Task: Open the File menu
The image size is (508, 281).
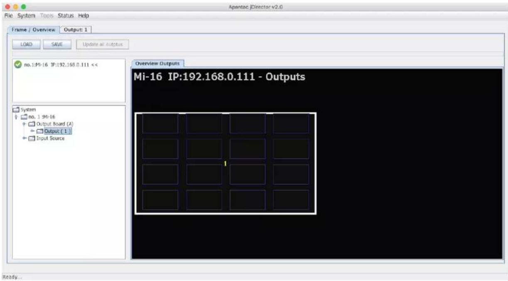Action: point(9,16)
